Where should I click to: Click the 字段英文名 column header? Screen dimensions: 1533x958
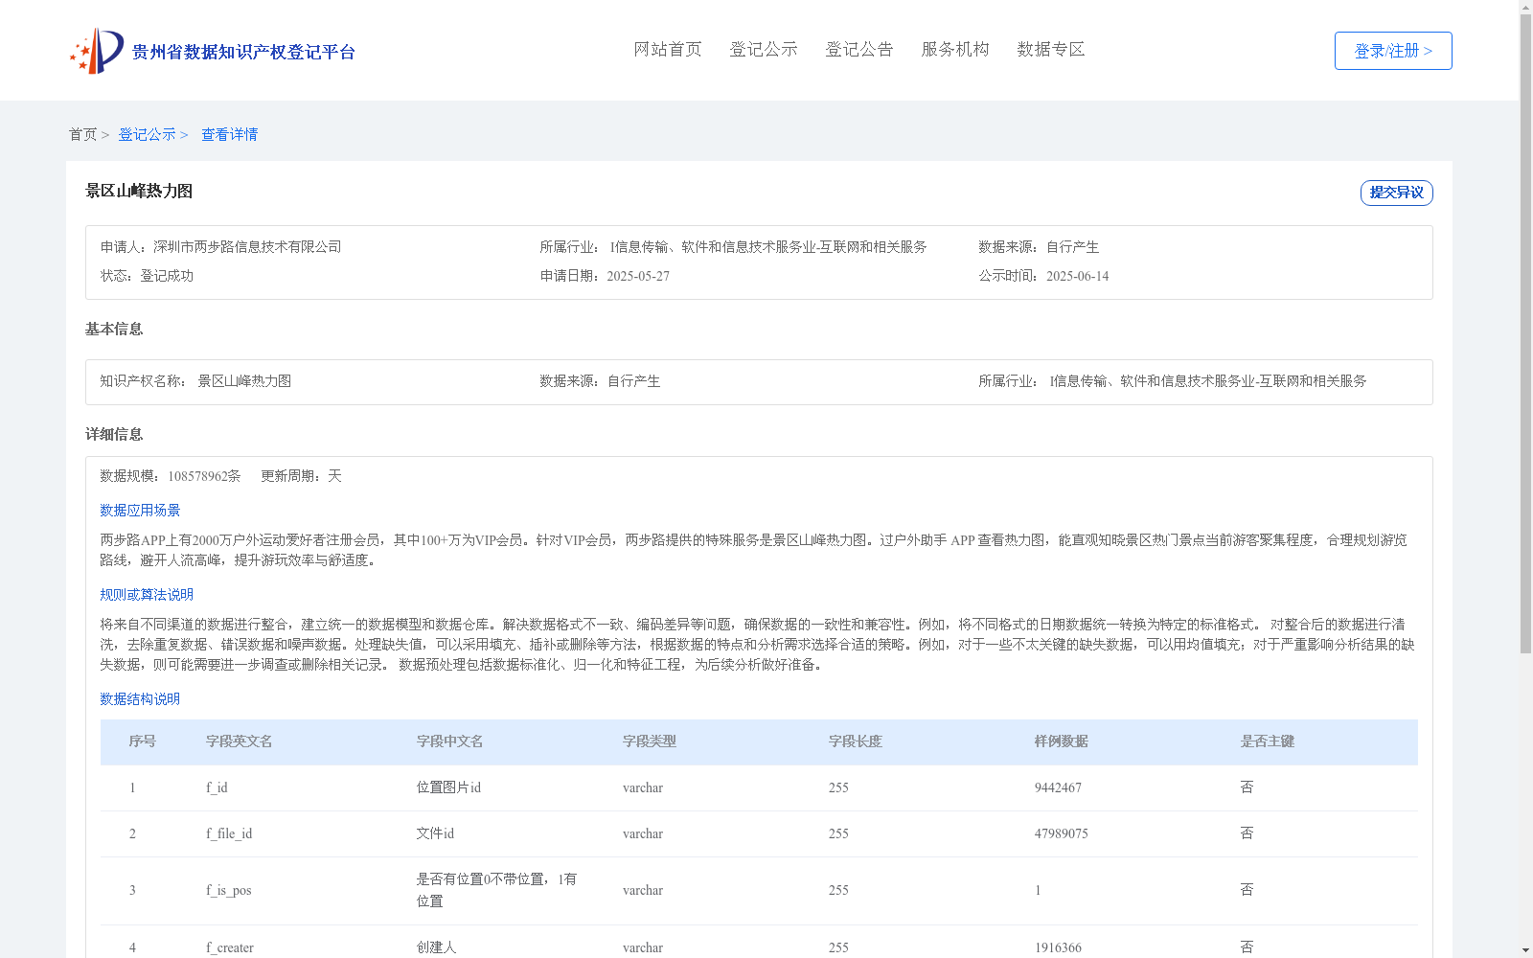[x=240, y=741]
